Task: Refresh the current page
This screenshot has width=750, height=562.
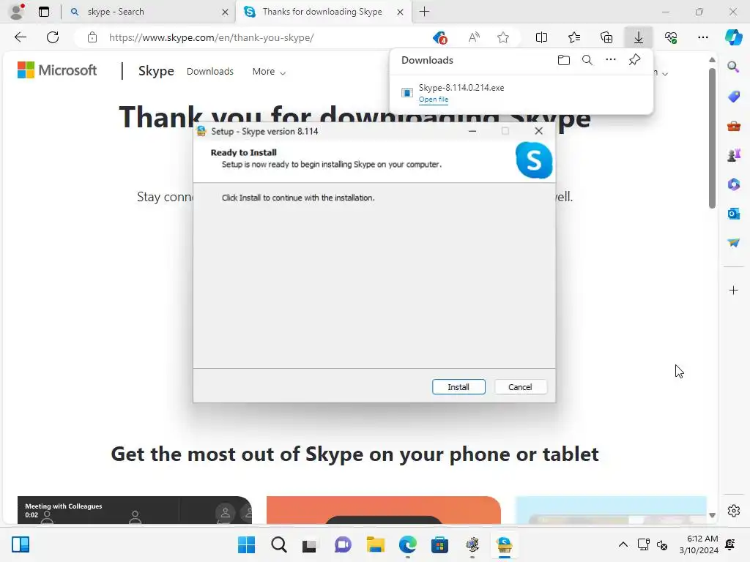Action: 53,37
